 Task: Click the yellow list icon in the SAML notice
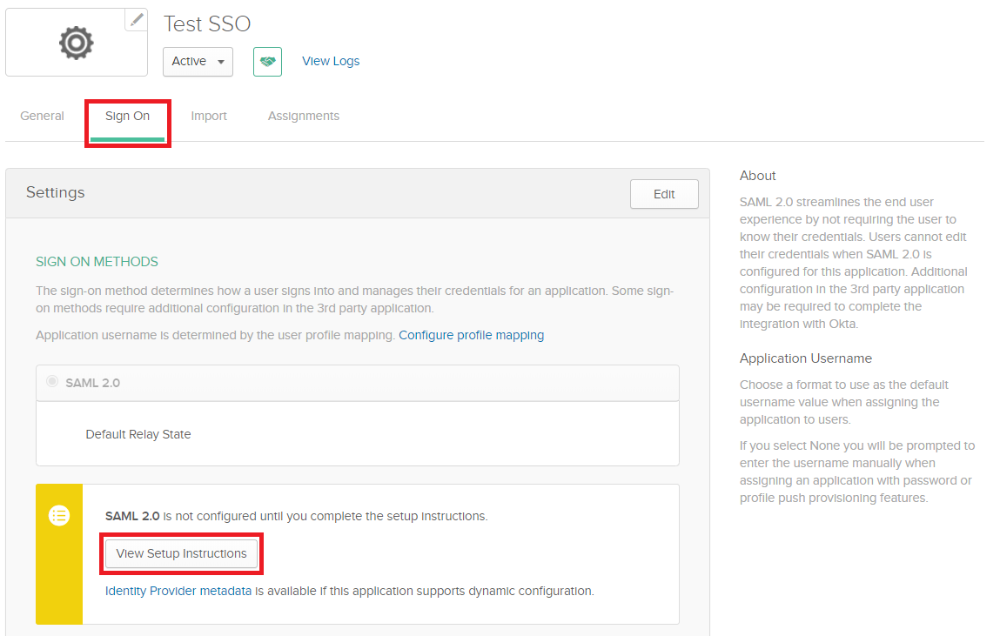pyautogui.click(x=59, y=516)
